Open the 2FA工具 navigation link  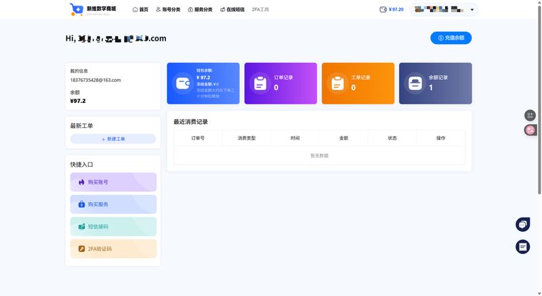[260, 9]
